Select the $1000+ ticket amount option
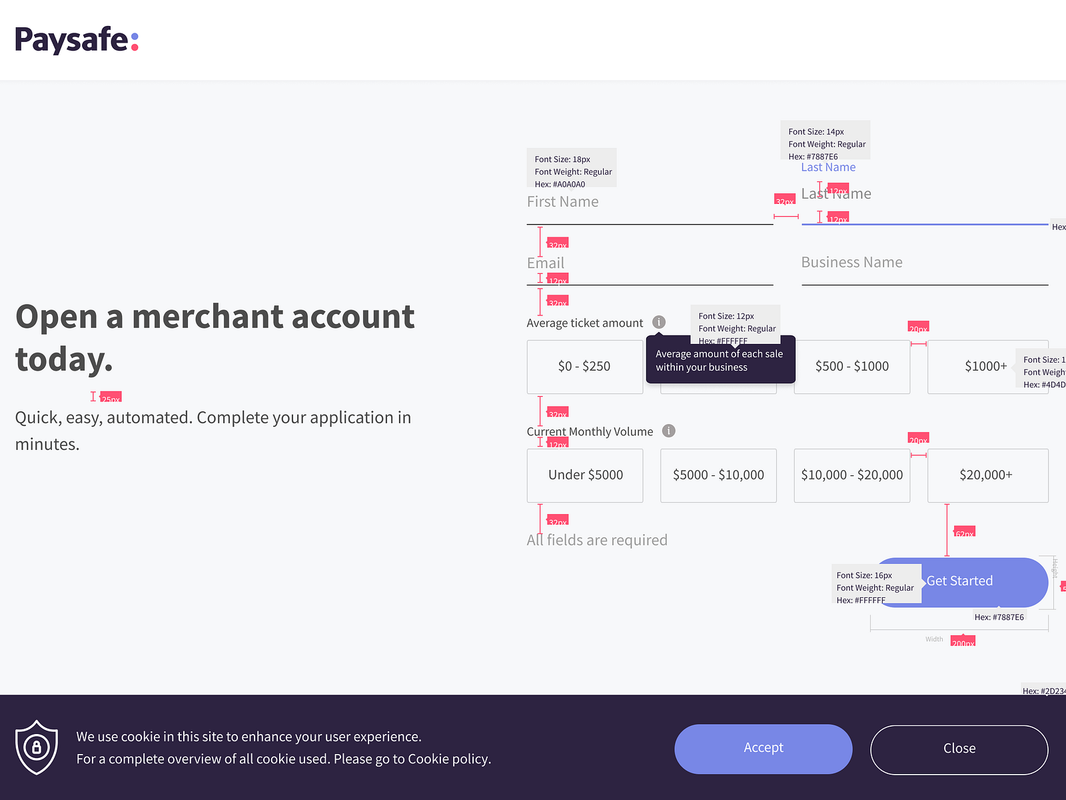 [x=987, y=366]
